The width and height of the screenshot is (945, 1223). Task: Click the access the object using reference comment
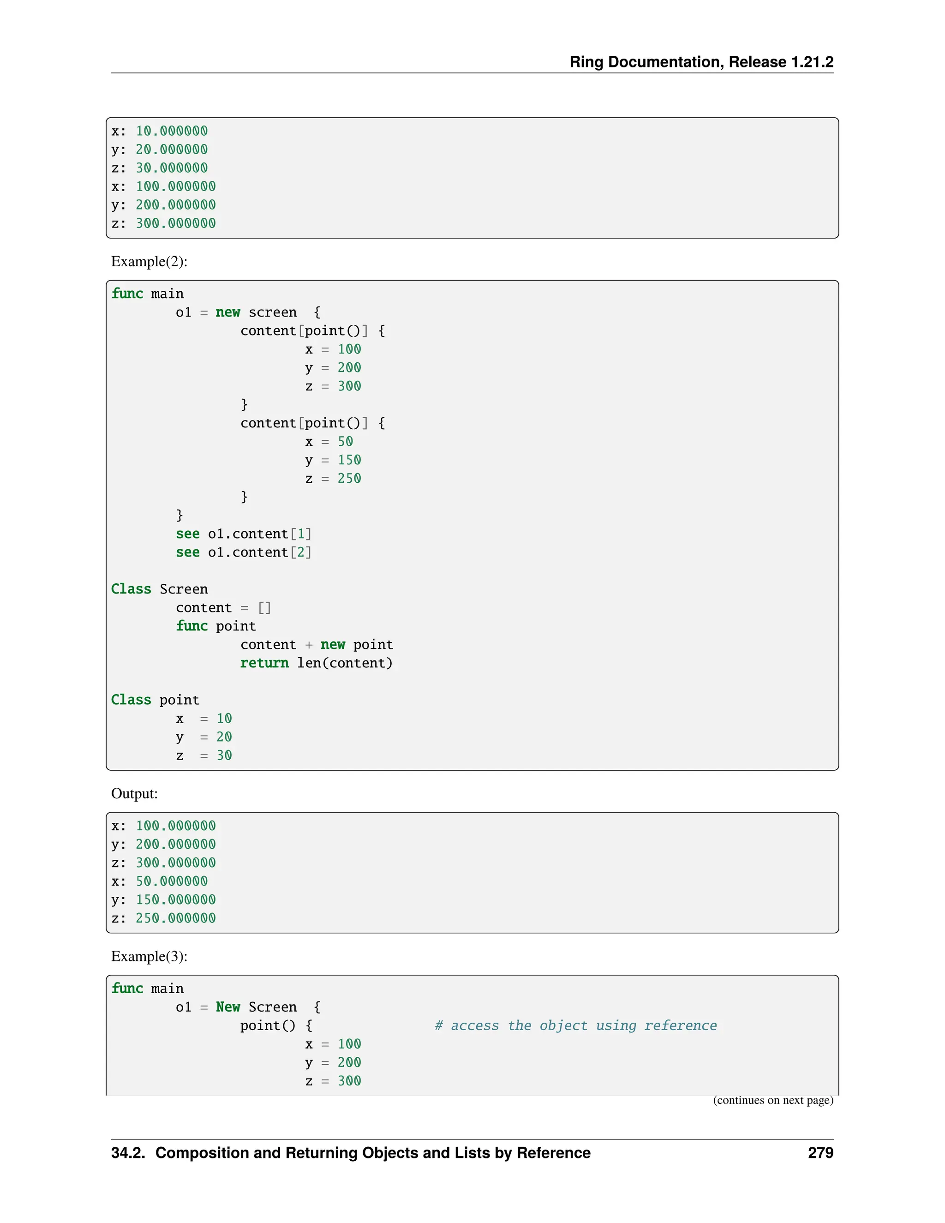[575, 1025]
